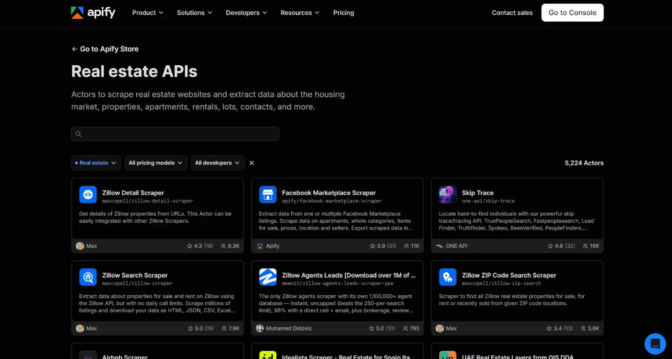Open the Idealista Scraper card title
672x359 pixels.
346,357
